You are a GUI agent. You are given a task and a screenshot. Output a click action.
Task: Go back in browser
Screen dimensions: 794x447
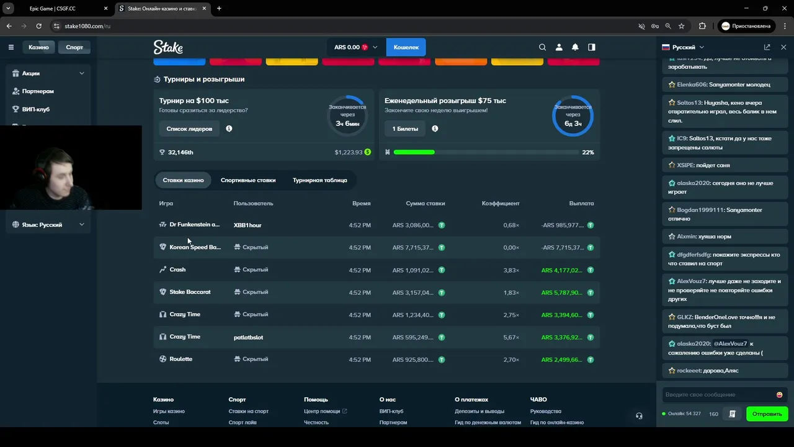[x=9, y=26]
